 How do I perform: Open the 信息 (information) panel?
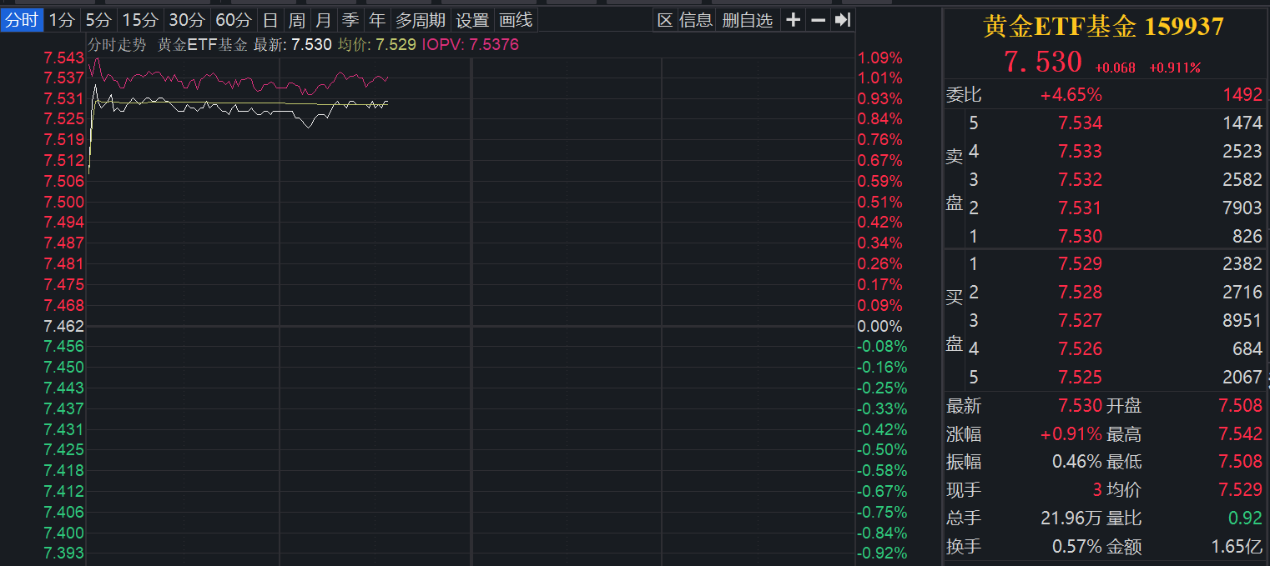point(695,20)
